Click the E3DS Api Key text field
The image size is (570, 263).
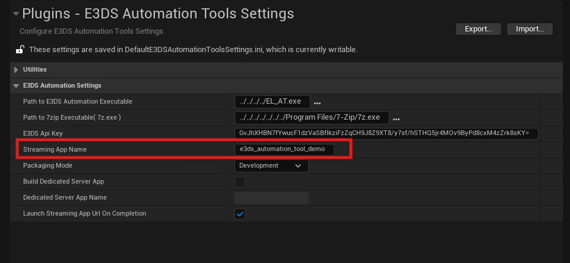386,134
